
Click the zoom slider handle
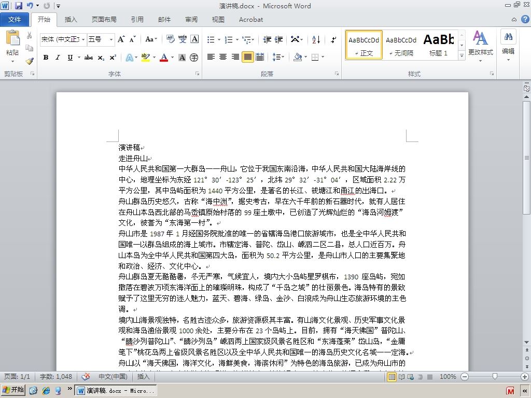(495, 376)
